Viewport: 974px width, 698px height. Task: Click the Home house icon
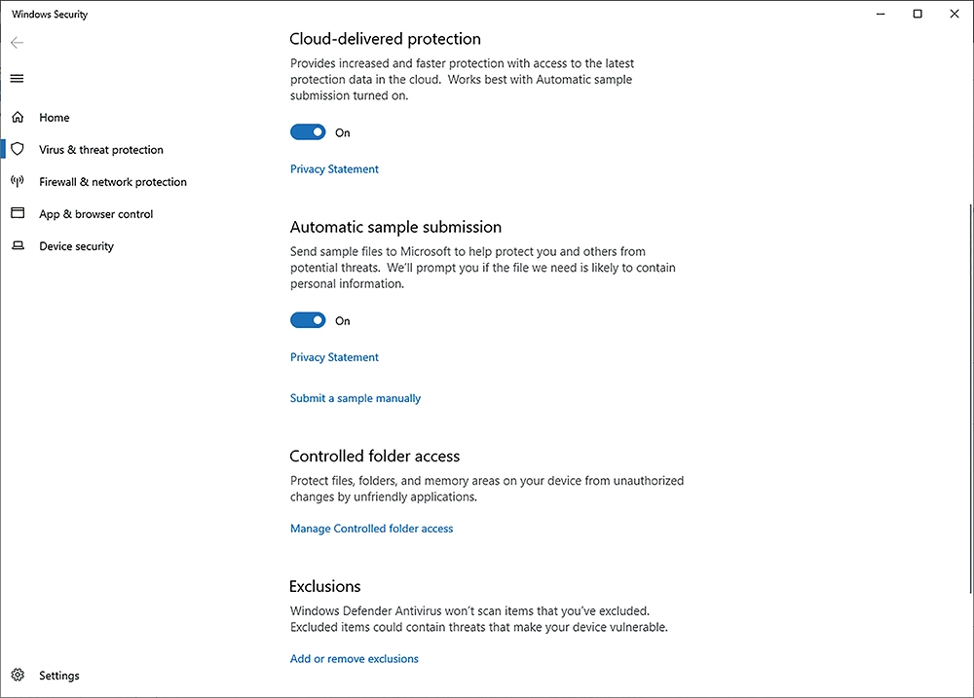[x=18, y=117]
